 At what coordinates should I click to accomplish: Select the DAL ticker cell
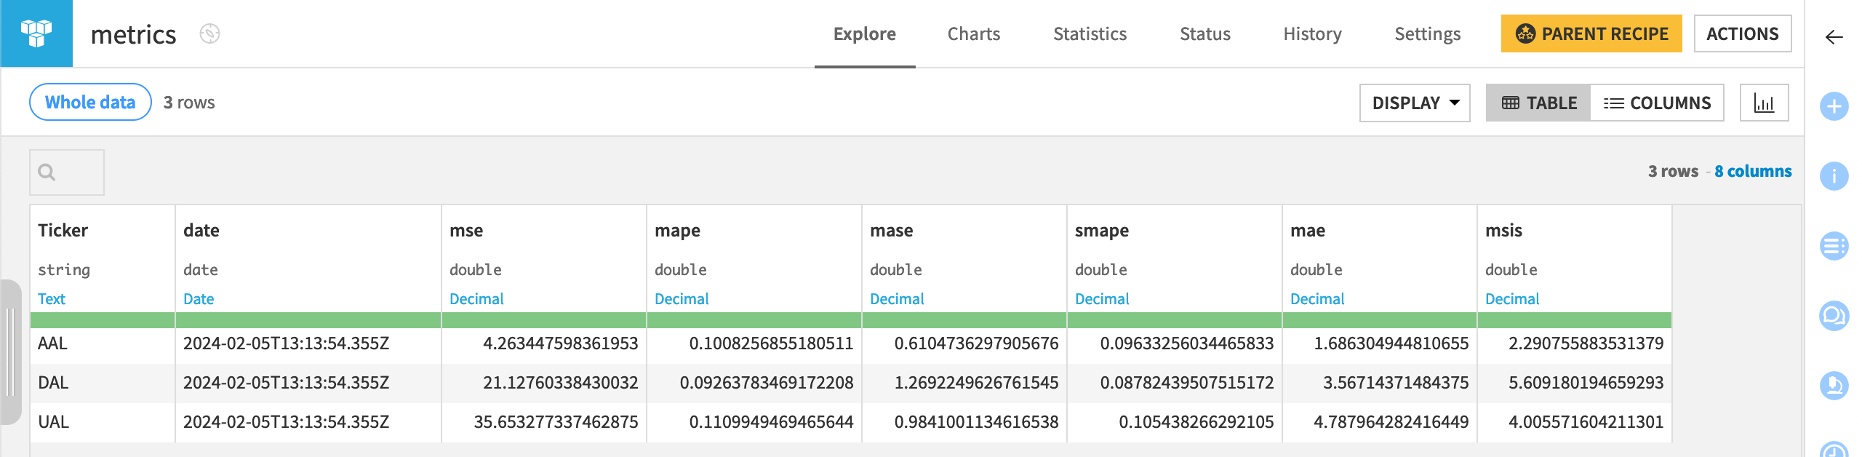tap(103, 383)
